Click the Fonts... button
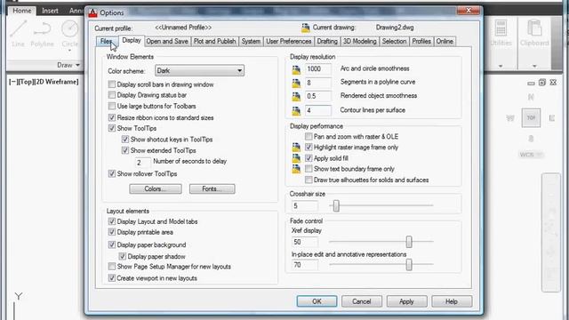Image resolution: width=569 pixels, height=320 pixels. (212, 189)
